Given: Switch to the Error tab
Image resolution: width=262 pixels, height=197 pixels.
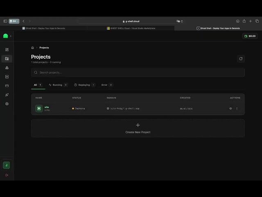Looking at the screenshot, I should [x=107, y=85].
